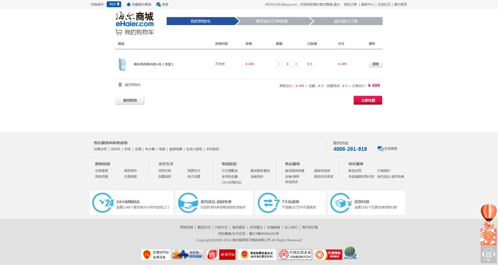The image size is (498, 265).
Task: Click the 配送服务查询 link
Action: click(x=260, y=171)
